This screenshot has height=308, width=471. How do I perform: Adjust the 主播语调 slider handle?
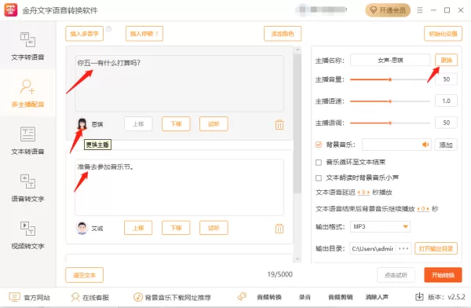[390, 123]
